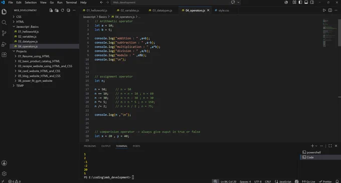This screenshot has width=341, height=183.
Task: Click errors and warnings count in status bar
Action: tap(15, 181)
